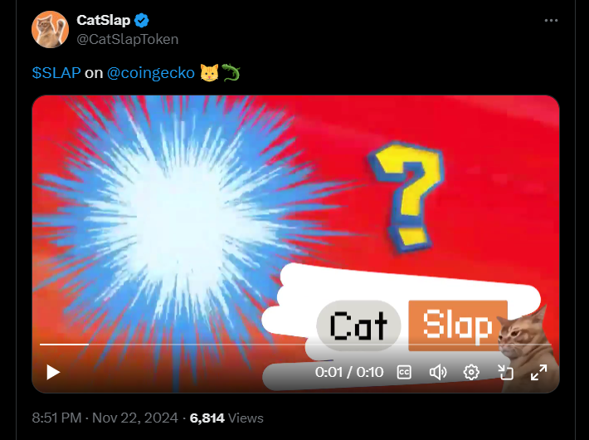Click the CatSlap profile avatar
This screenshot has width=589, height=440.
click(x=51, y=29)
